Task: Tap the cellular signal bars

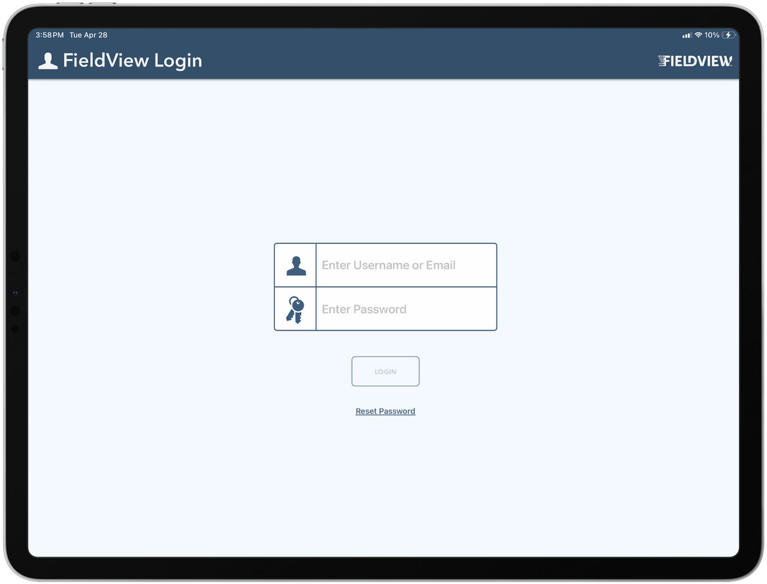Action: 687,35
